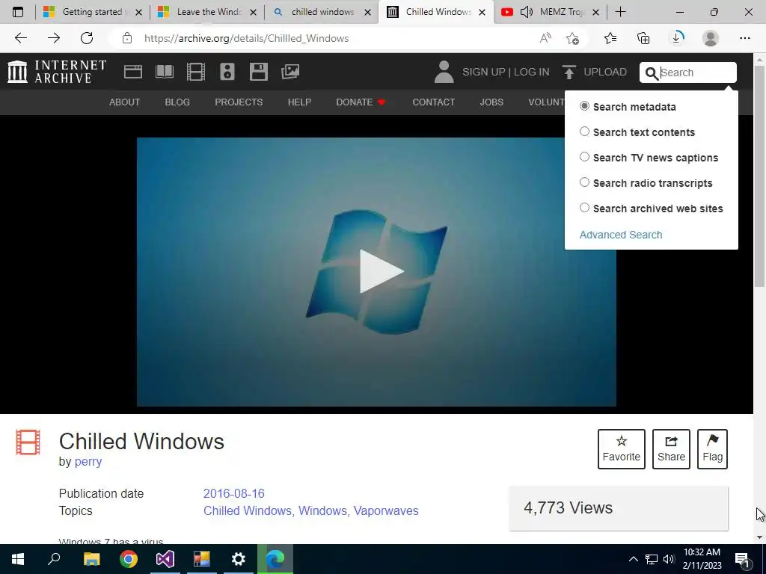Open the Settings and more ellipsis menu
The width and height of the screenshot is (766, 574).
pos(744,38)
